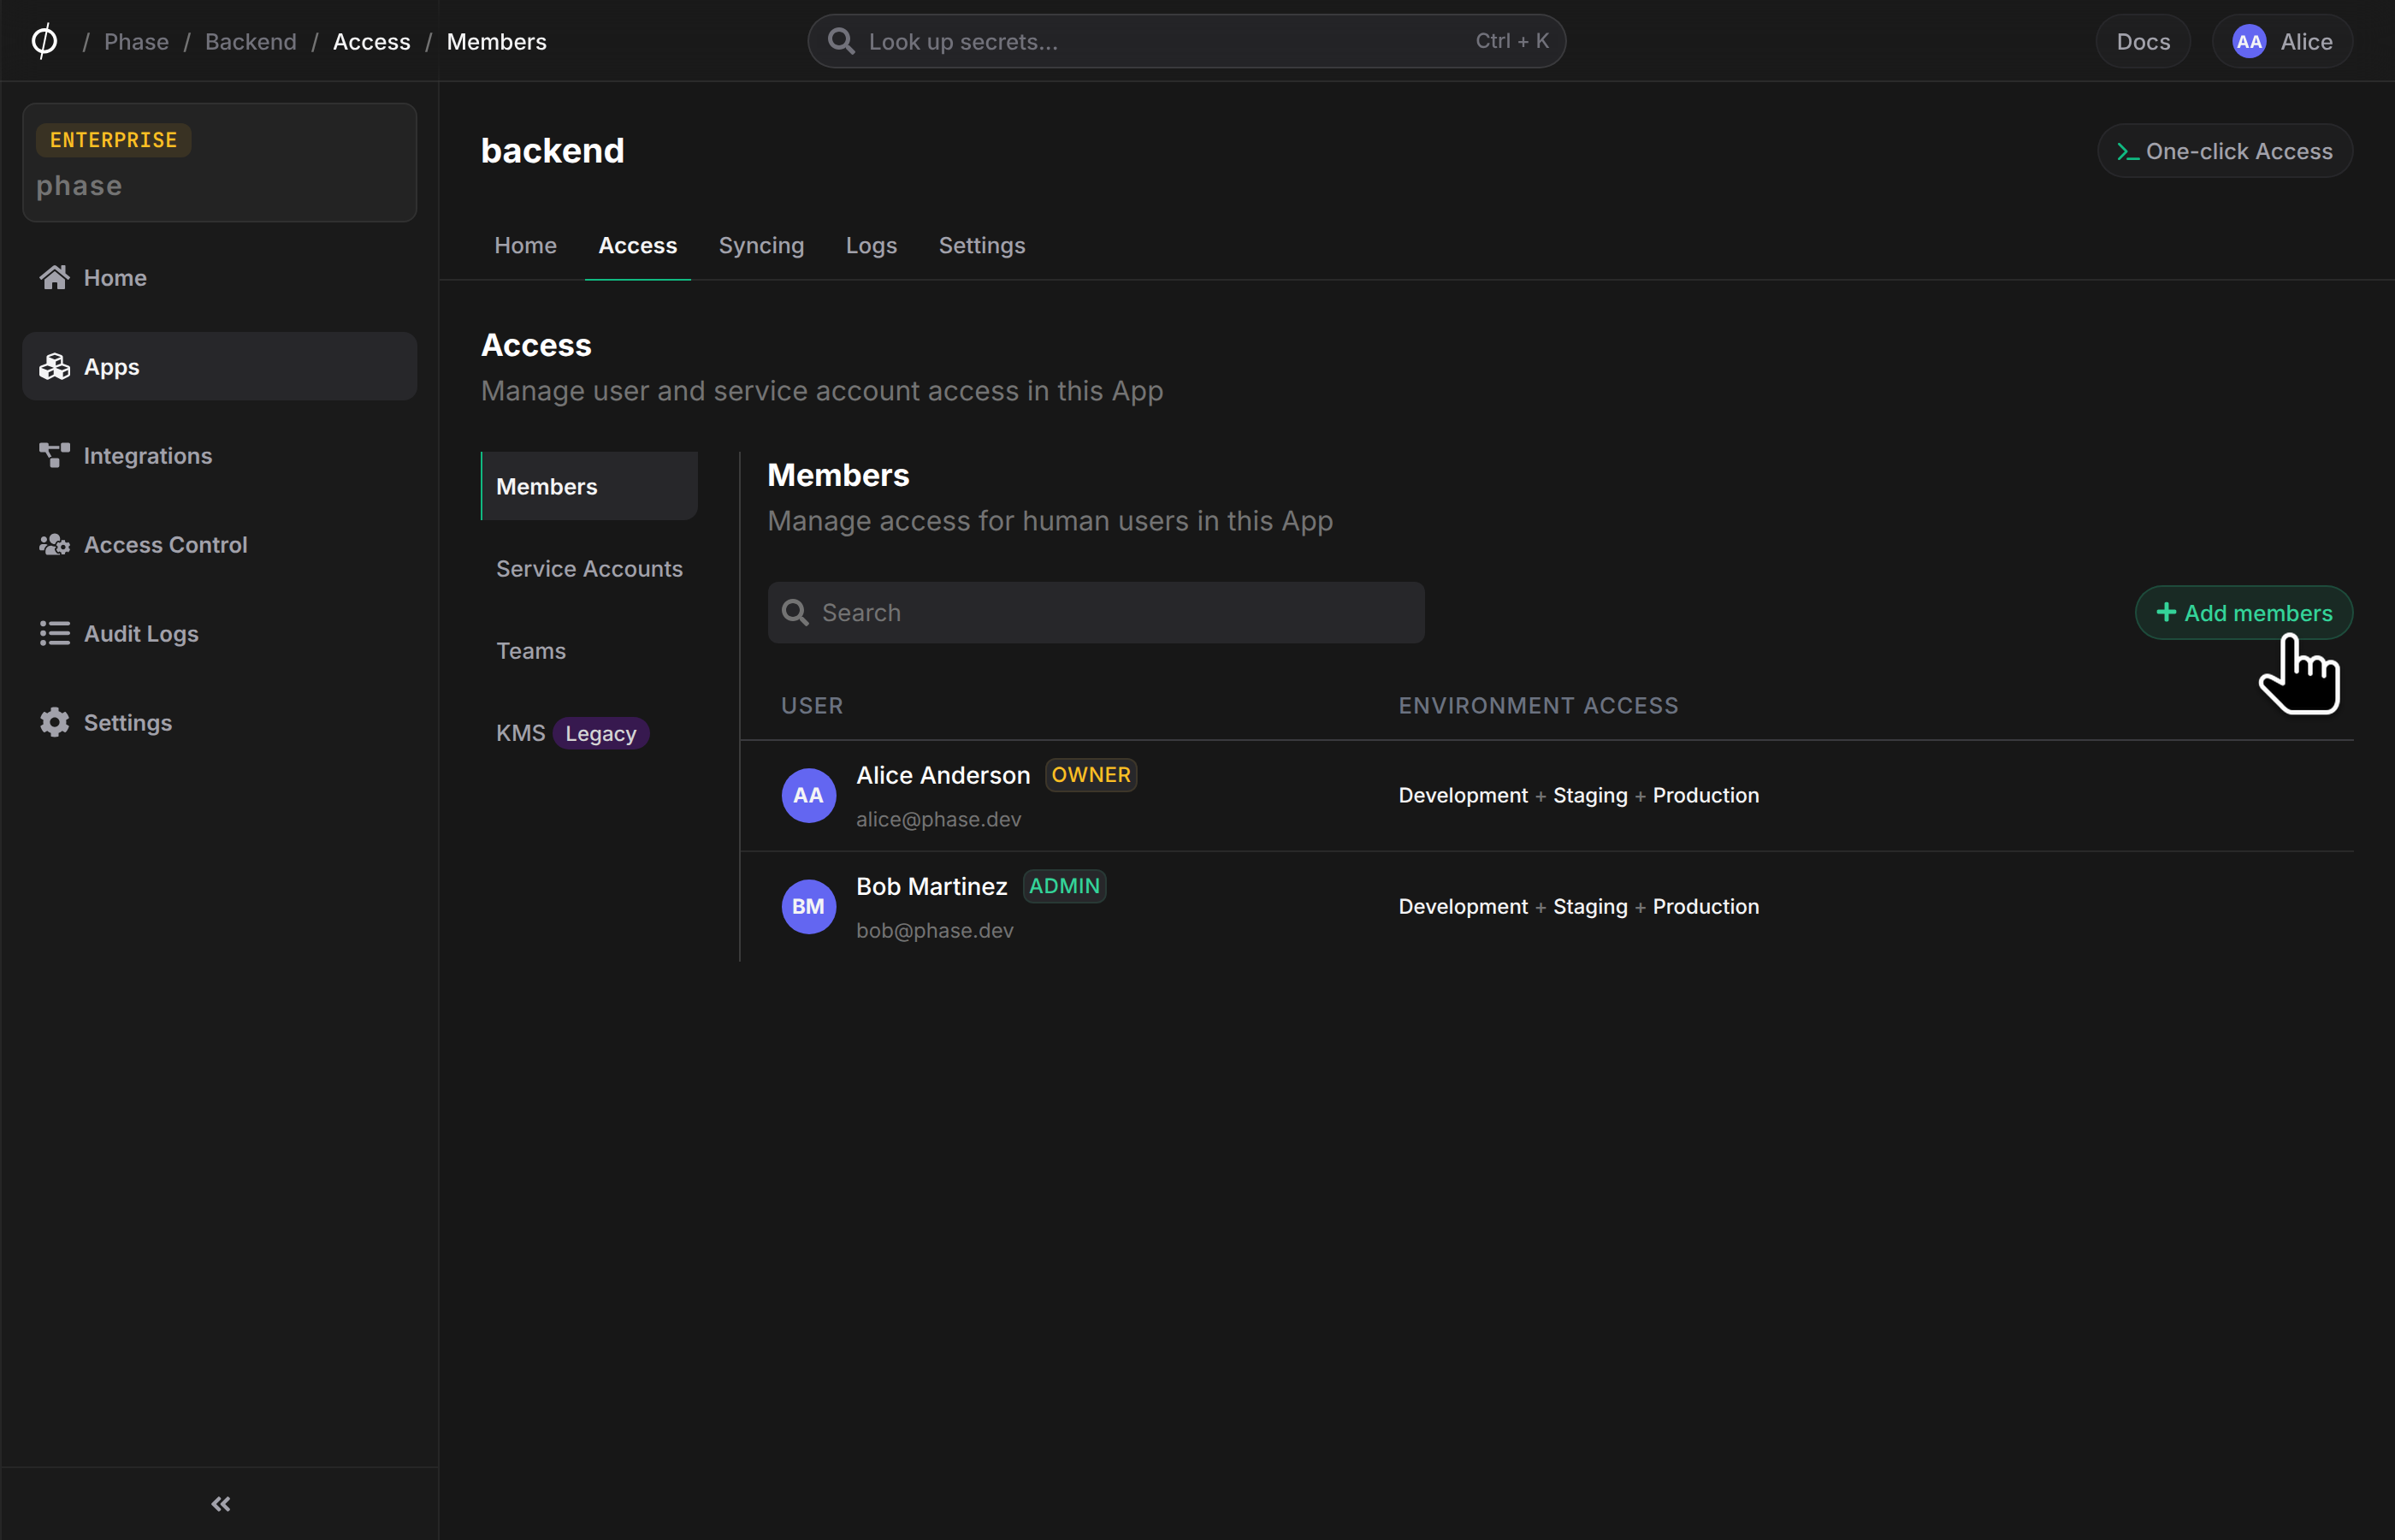Click the Home house icon in sidebar
Image resolution: width=2395 pixels, height=1540 pixels.
pos(54,277)
